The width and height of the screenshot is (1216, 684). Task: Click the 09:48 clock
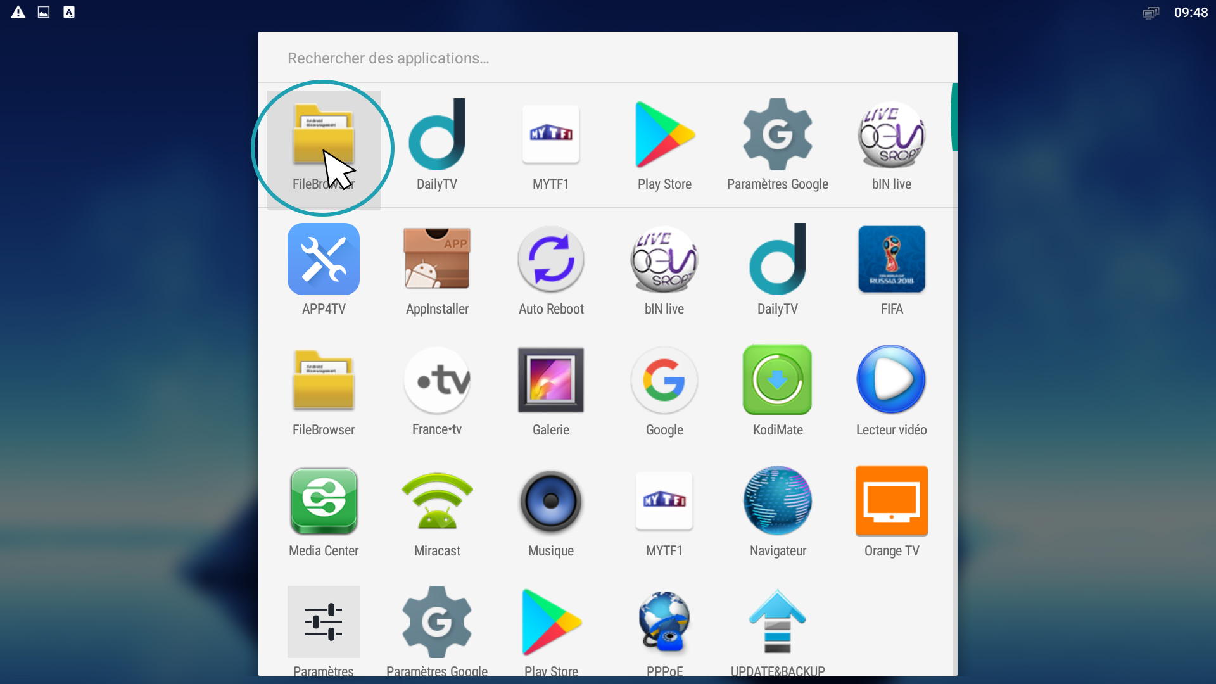[x=1191, y=13]
